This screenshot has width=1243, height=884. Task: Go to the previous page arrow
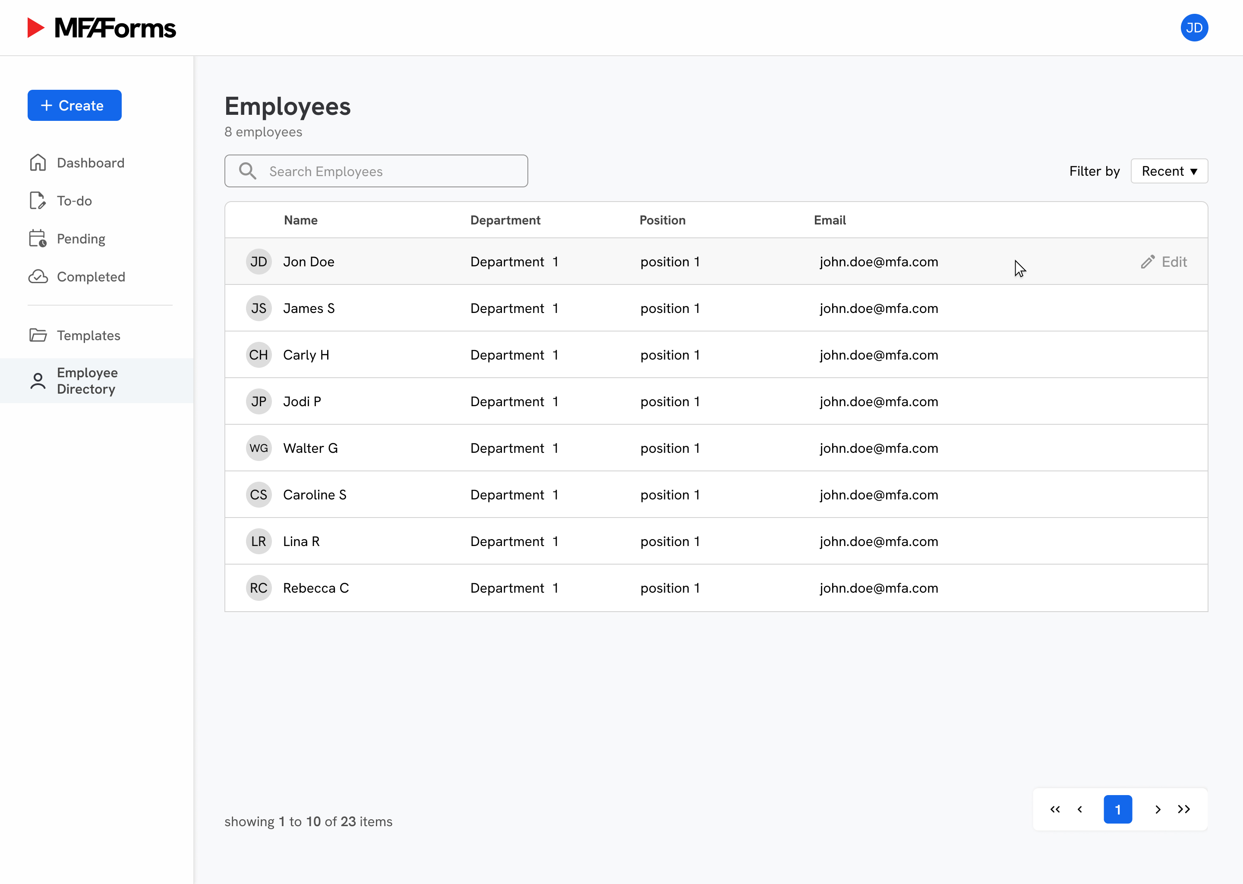point(1080,809)
